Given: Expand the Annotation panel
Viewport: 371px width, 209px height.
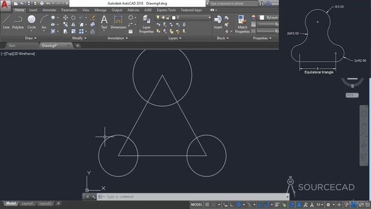Looking at the screenshot, I should pyautogui.click(x=118, y=38).
